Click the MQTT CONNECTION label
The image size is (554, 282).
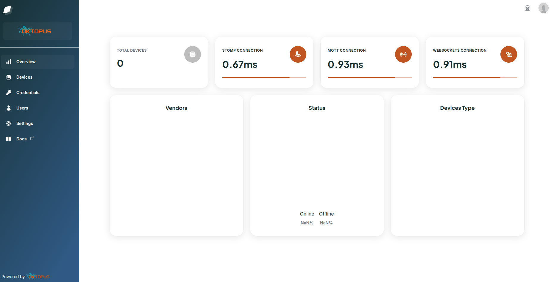pos(347,50)
